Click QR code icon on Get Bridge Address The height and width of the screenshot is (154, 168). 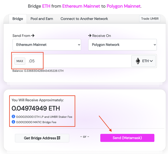(x=59, y=138)
